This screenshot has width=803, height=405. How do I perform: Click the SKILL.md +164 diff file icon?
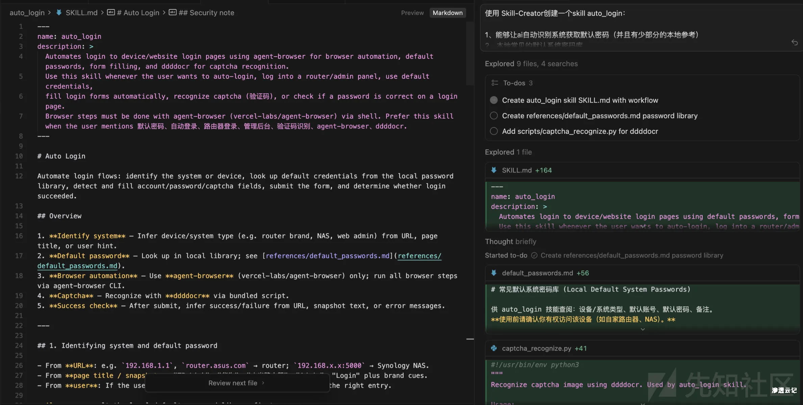click(x=494, y=170)
